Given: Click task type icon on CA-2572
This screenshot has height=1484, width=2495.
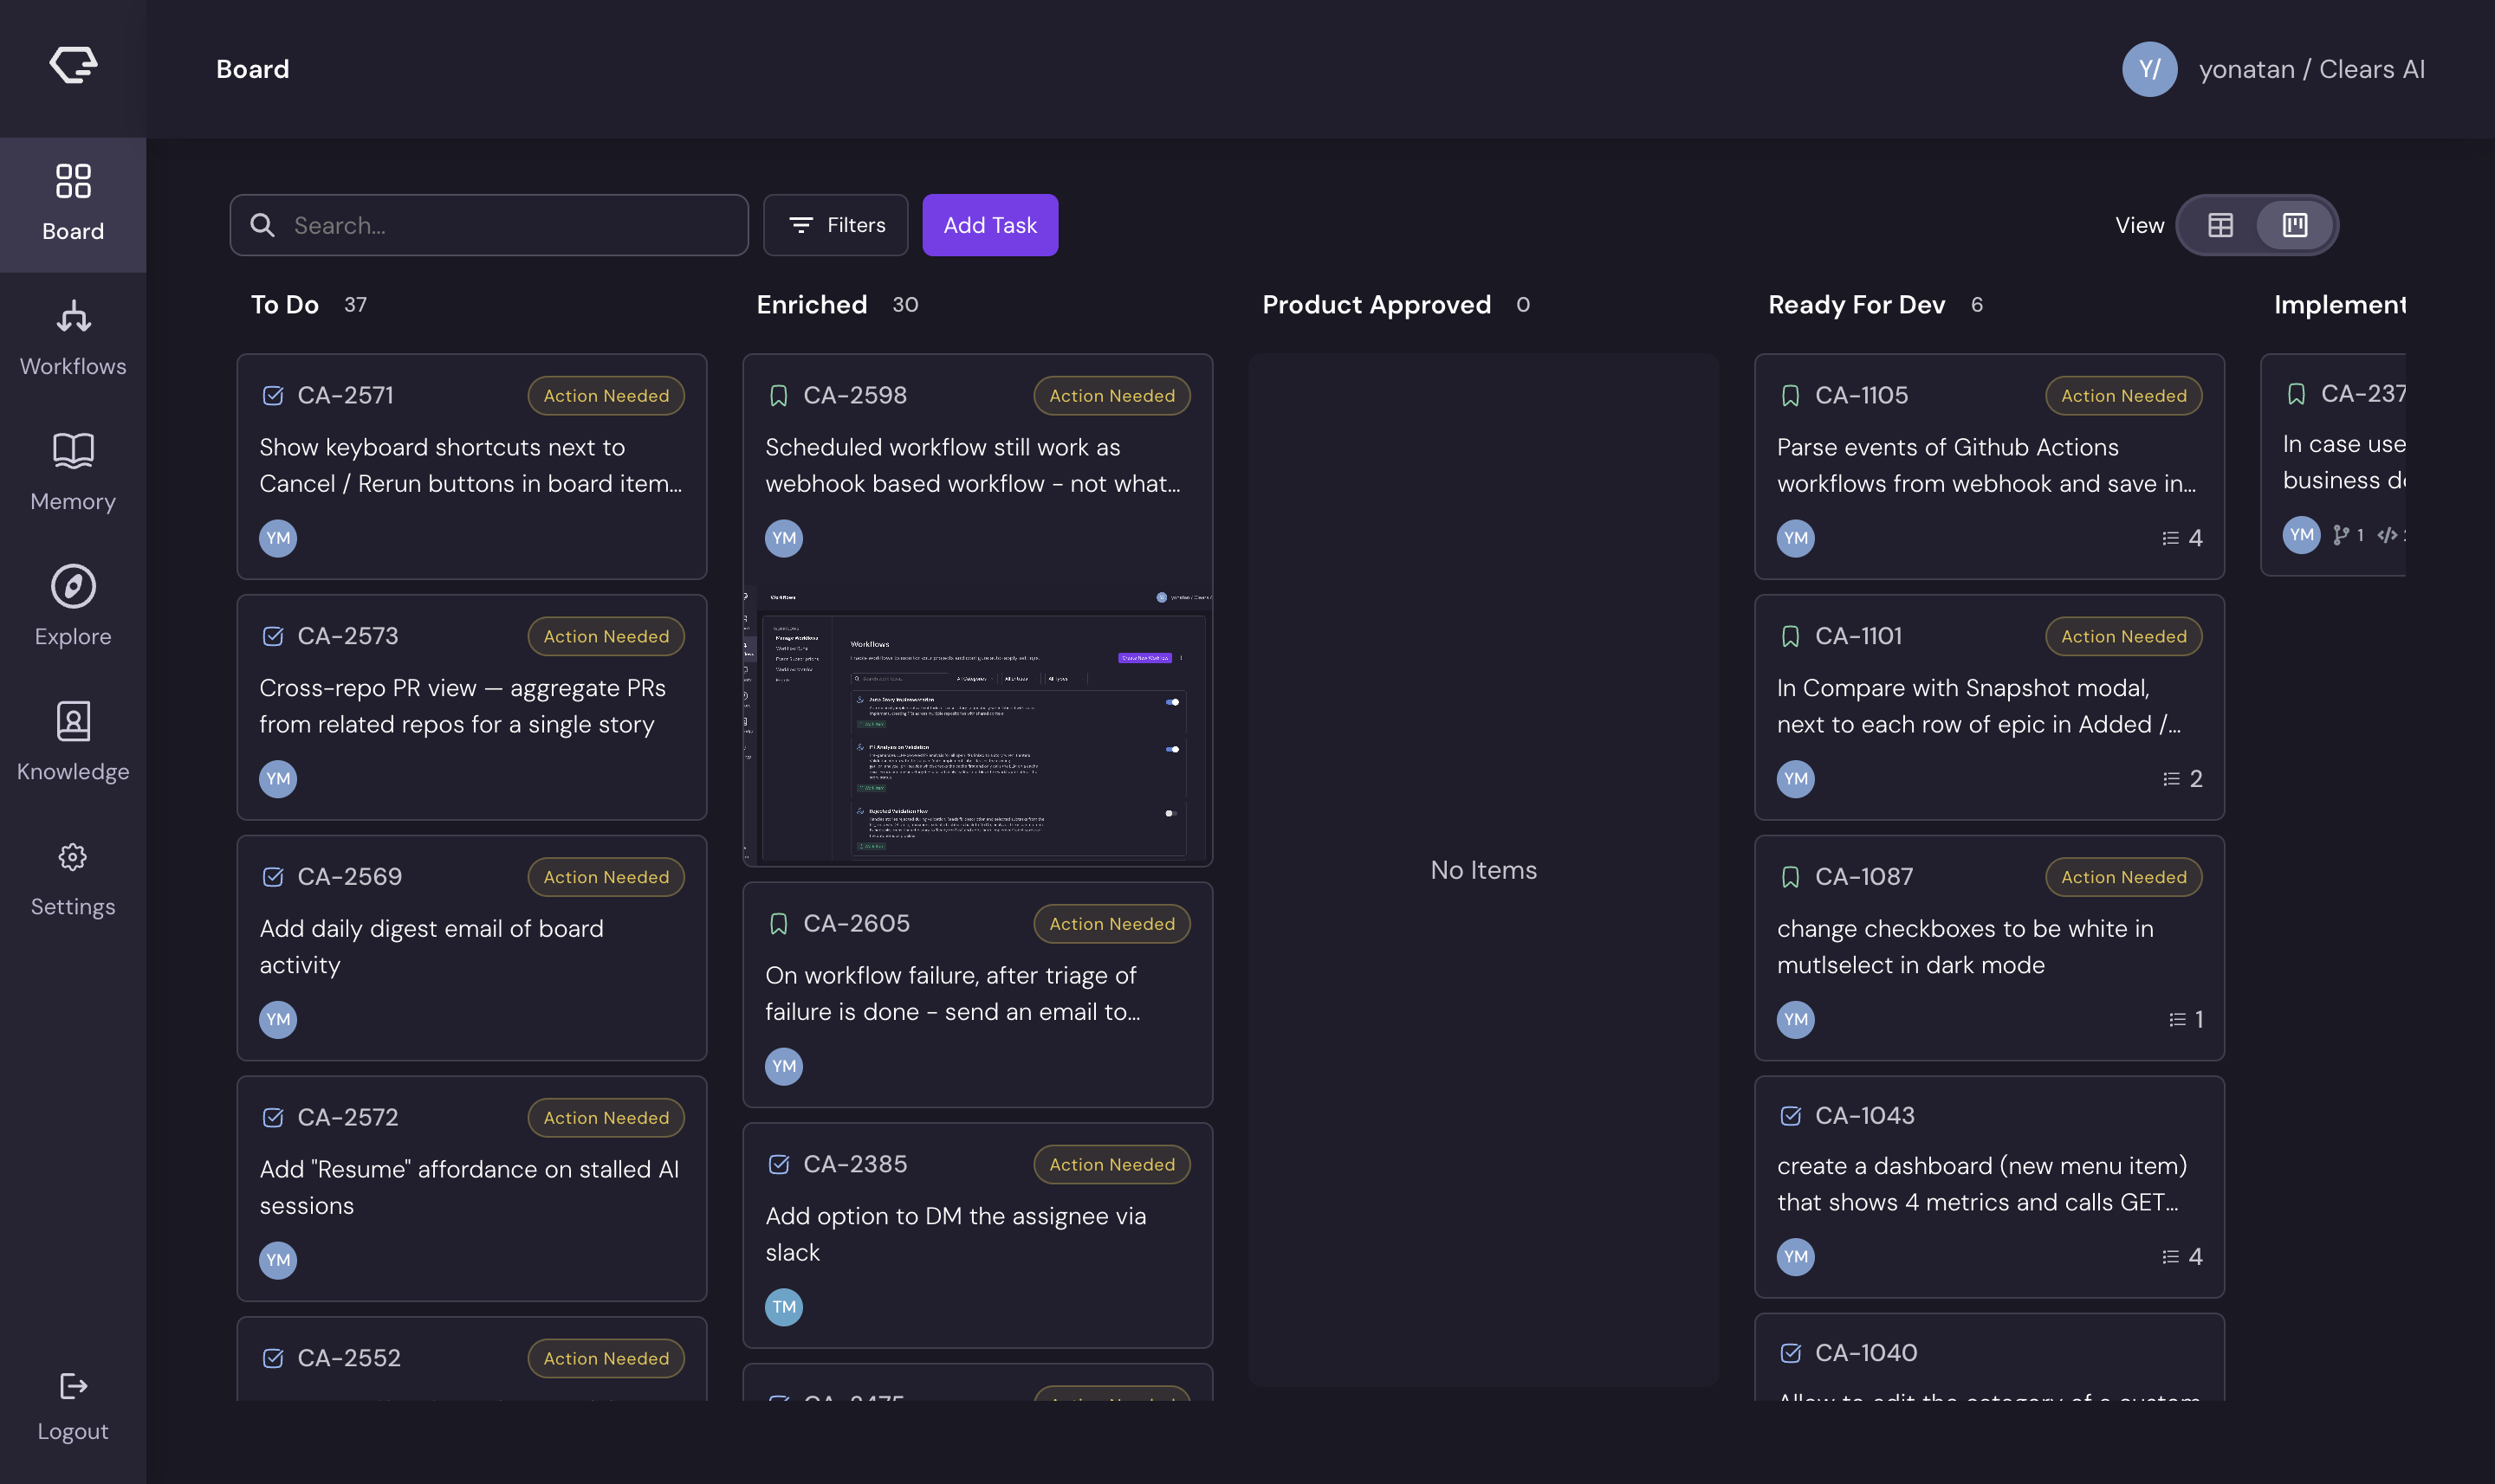Looking at the screenshot, I should [x=272, y=1118].
